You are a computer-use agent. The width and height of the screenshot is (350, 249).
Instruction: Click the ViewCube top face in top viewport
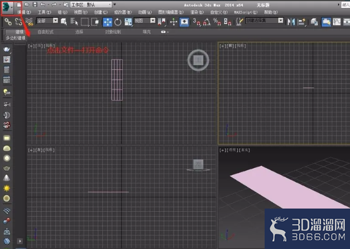coord(198,60)
